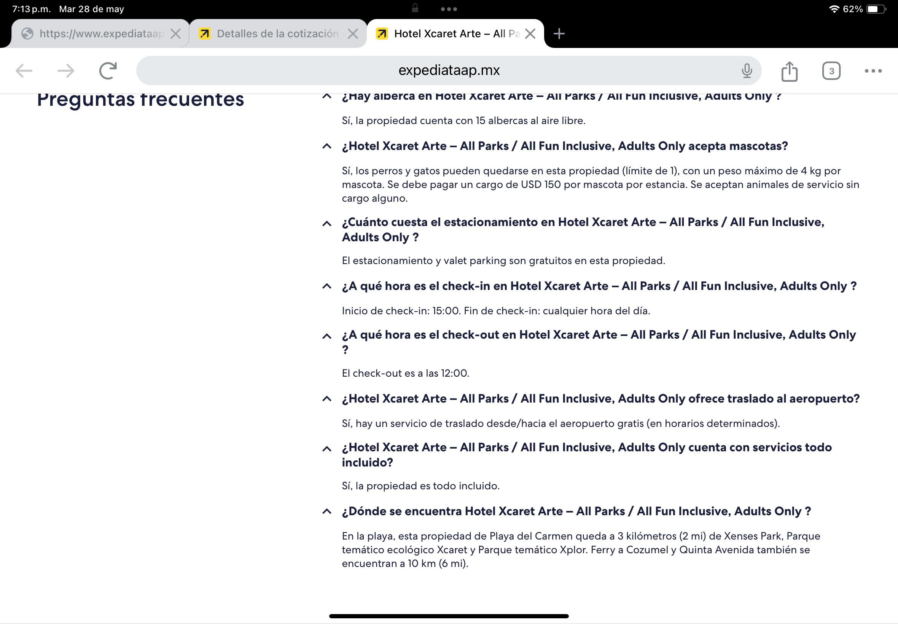
Task: Tap 'El estacionamiento y valet parking son gratuitos'
Action: (503, 261)
